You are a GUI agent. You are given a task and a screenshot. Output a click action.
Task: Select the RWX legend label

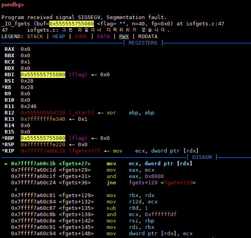pos(124,37)
